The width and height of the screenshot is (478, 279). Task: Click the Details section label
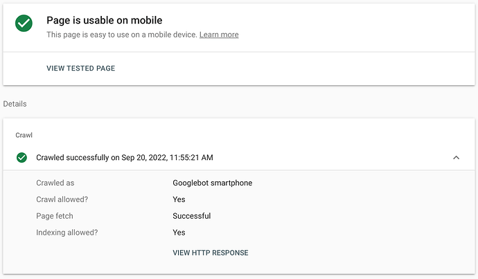point(15,104)
